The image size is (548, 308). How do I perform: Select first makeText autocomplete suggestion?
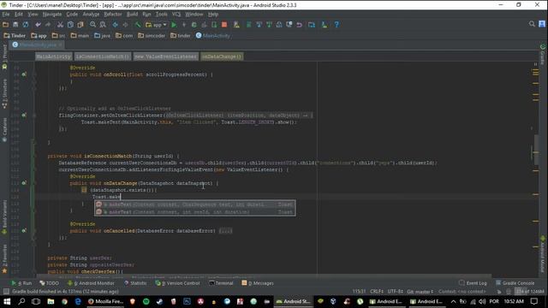coord(195,204)
